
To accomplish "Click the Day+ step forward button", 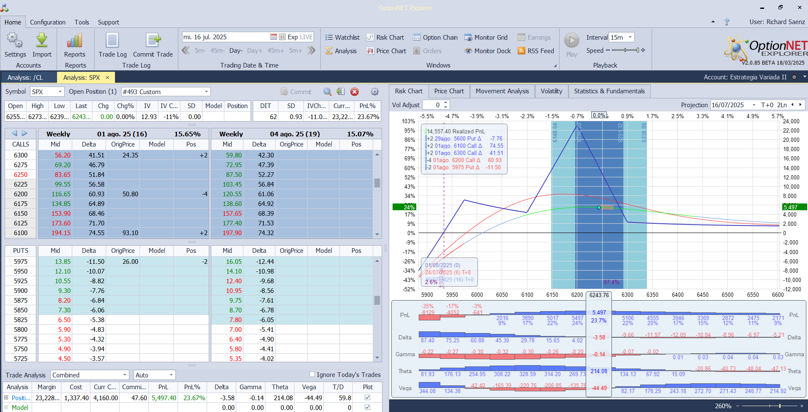I will click(x=255, y=51).
